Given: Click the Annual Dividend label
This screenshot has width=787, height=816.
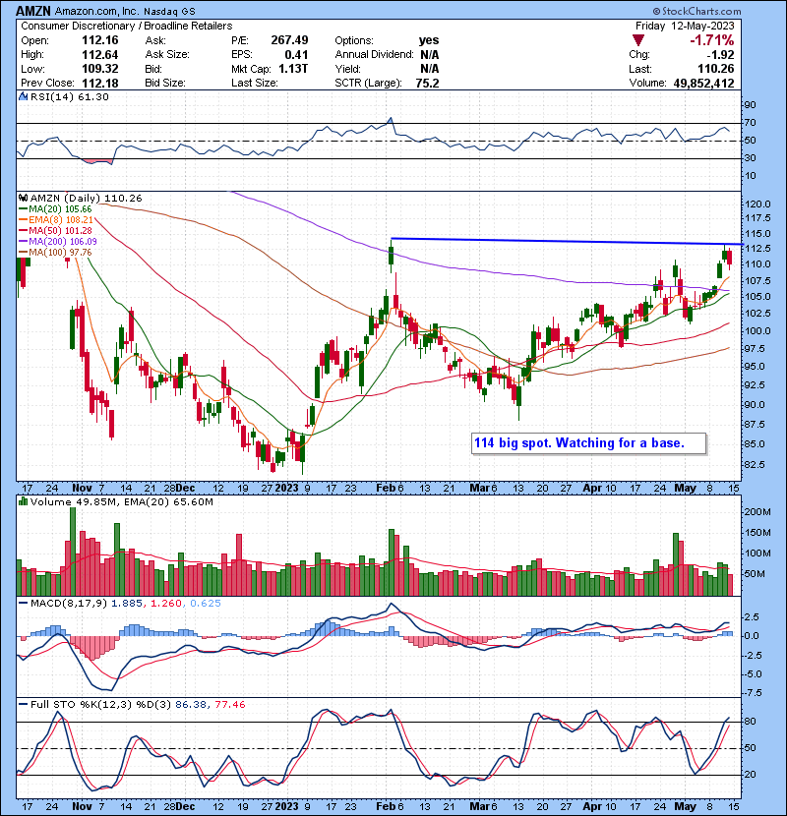Looking at the screenshot, I should (x=375, y=55).
